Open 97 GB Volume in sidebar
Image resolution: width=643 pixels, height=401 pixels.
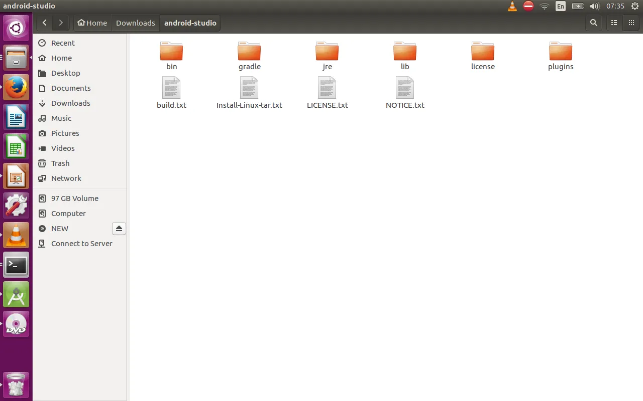[x=80, y=198]
